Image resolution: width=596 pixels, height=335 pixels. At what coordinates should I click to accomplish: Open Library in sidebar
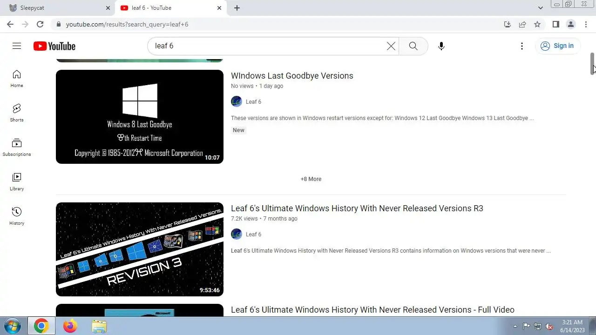[17, 182]
